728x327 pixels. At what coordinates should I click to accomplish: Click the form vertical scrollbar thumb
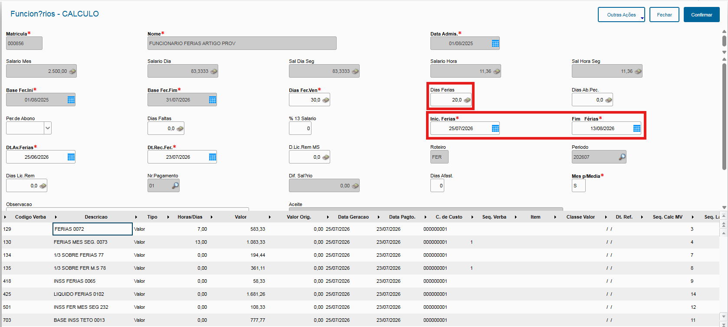724,116
